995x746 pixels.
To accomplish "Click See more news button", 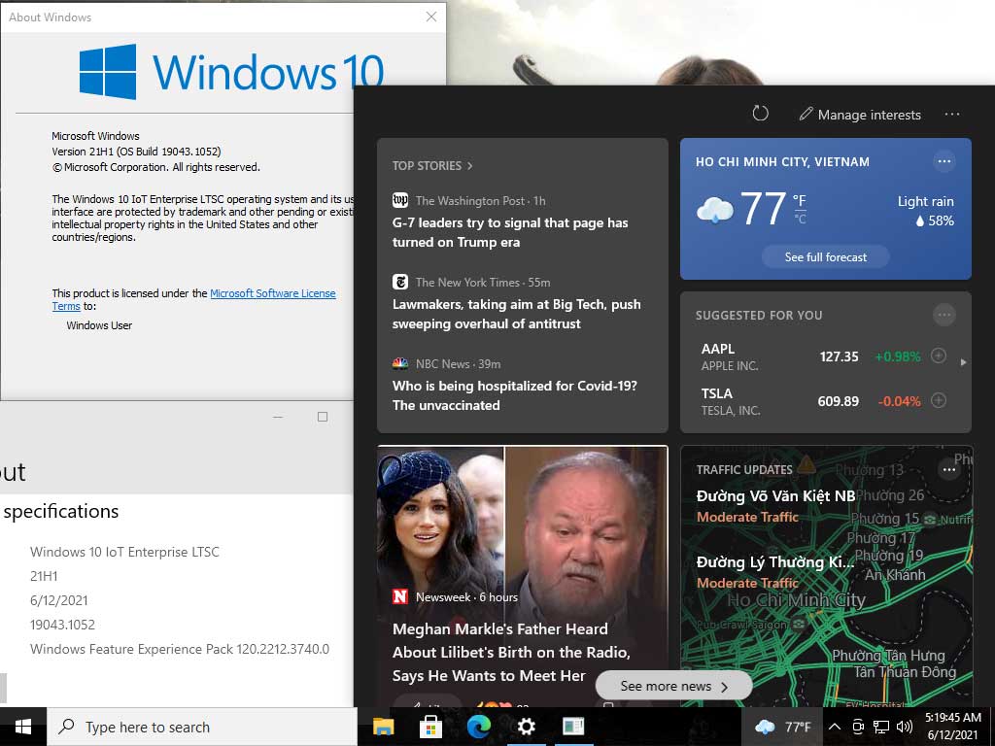I will point(674,687).
